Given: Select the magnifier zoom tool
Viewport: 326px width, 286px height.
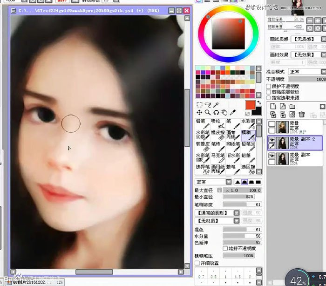Looking at the screenshot, I should [x=208, y=113].
